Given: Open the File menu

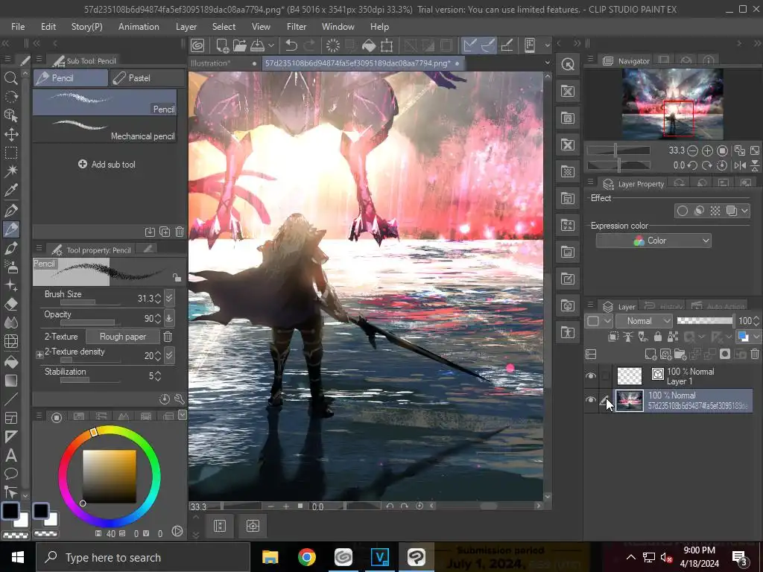Looking at the screenshot, I should [x=18, y=27].
